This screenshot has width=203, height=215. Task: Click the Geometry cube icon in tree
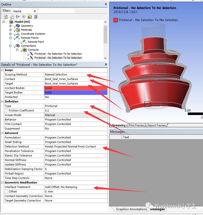18,26
